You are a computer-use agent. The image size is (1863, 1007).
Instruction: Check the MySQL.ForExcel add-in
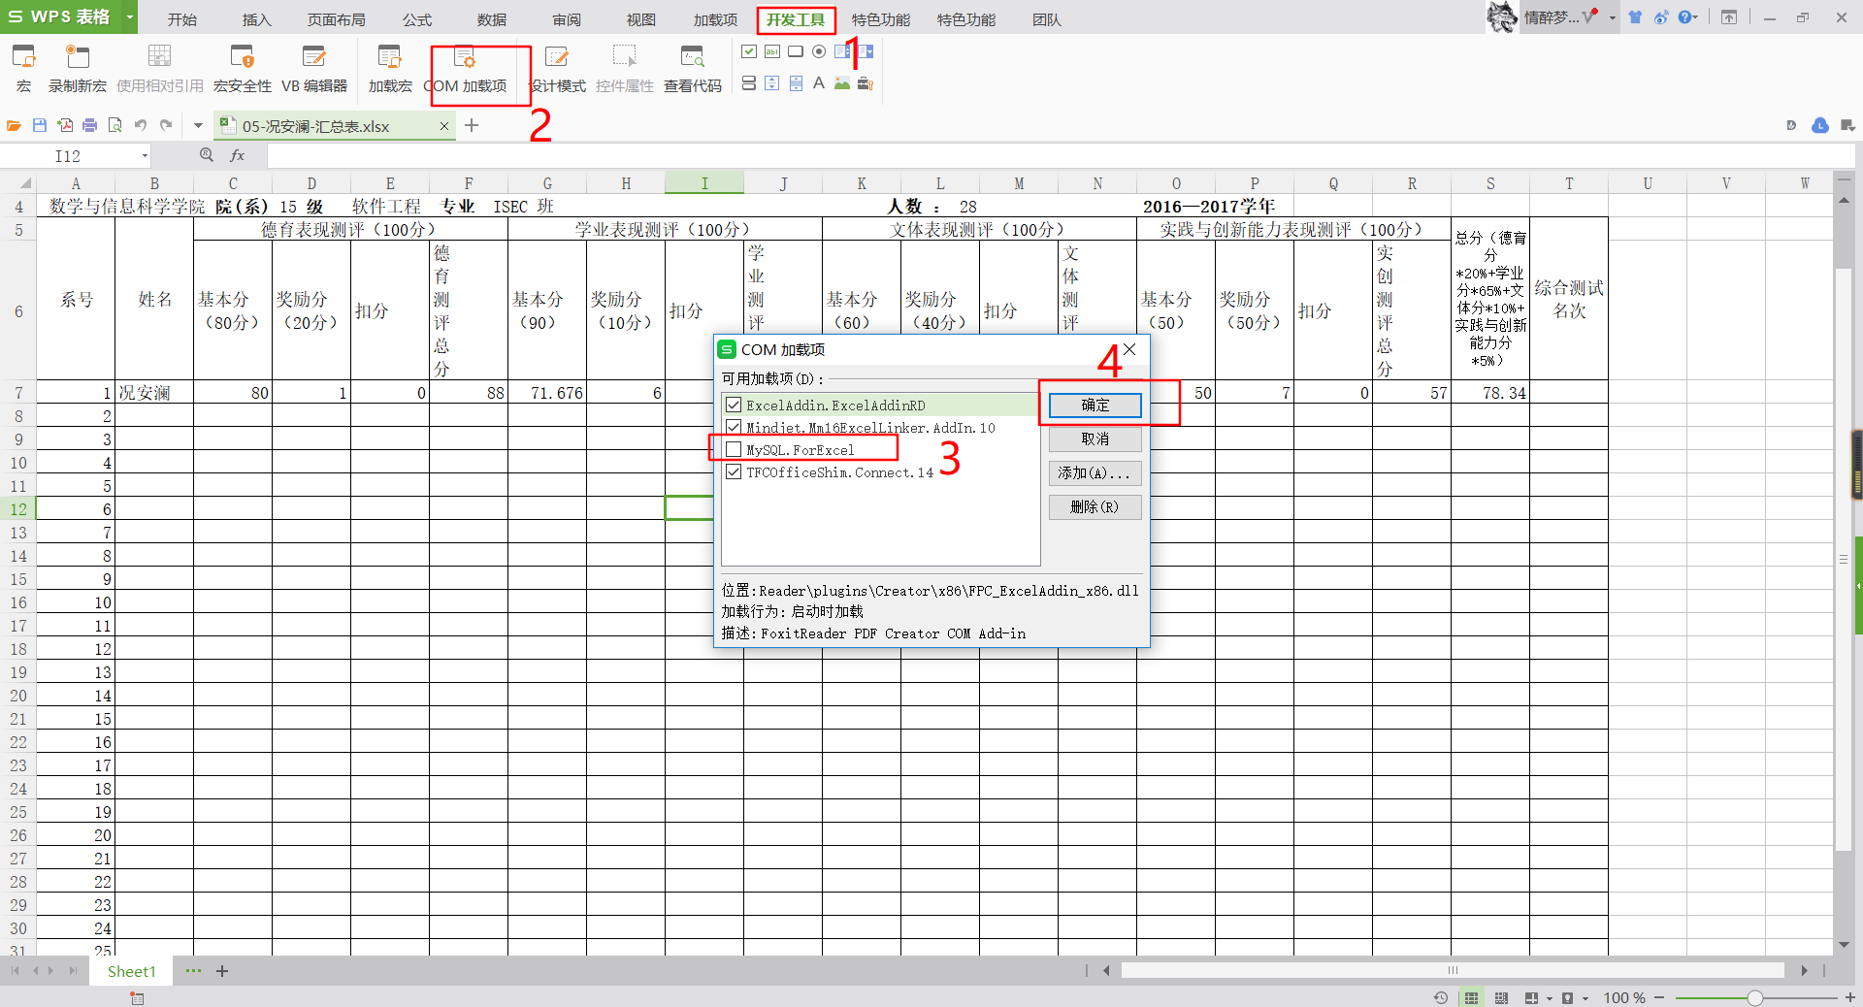coord(734,450)
